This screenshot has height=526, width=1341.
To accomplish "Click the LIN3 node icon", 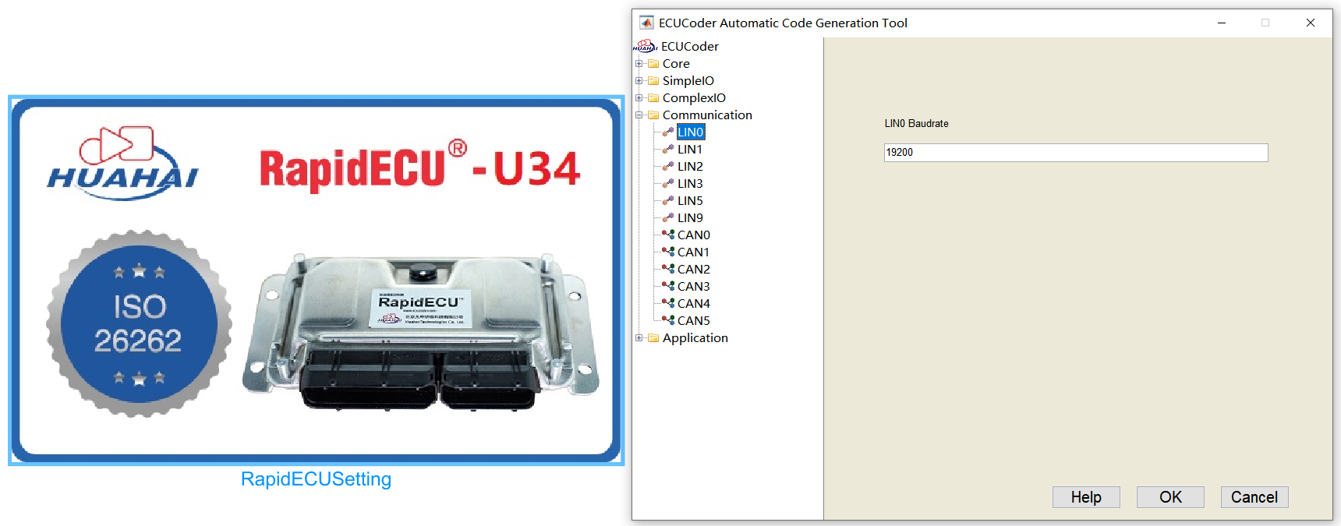I will coord(668,183).
